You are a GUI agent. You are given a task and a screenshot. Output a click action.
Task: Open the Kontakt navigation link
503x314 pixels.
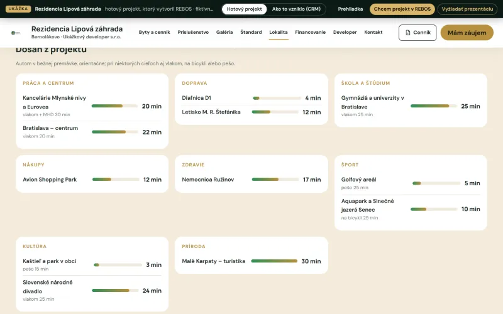click(373, 33)
